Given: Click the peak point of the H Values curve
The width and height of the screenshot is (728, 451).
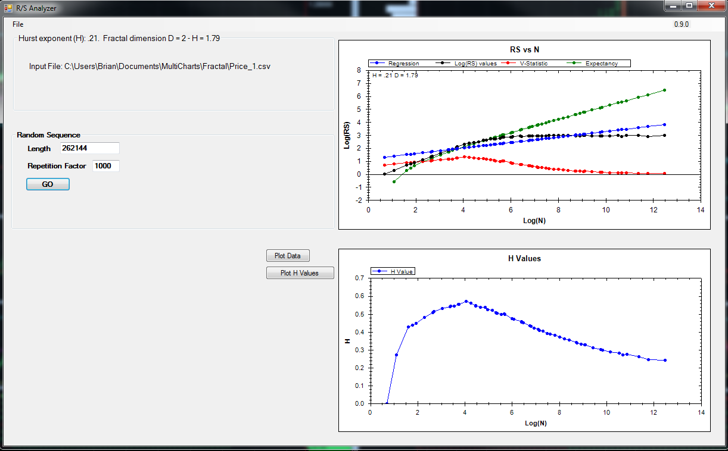Looking at the screenshot, I should click(x=466, y=301).
